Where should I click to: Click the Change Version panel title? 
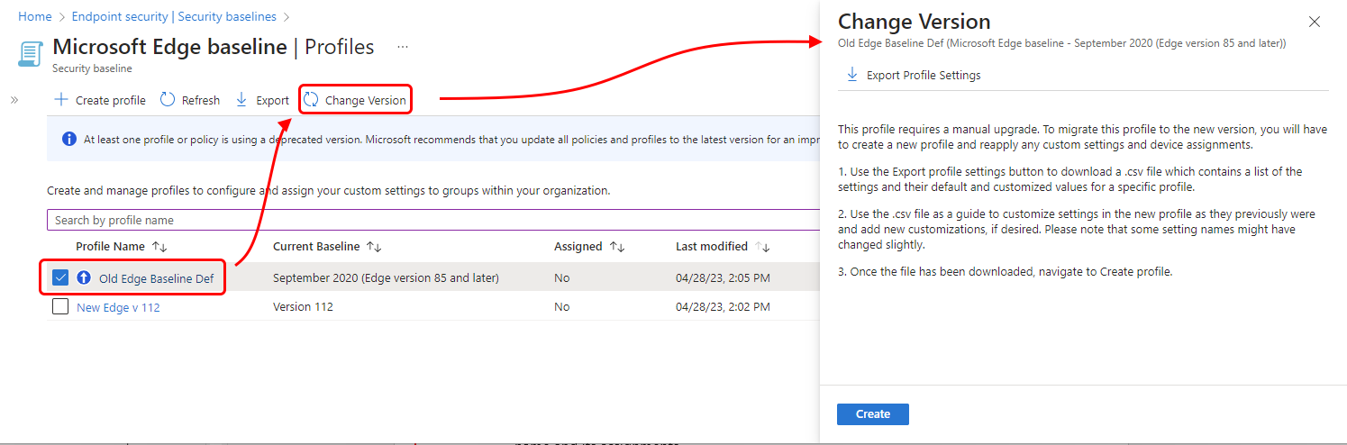click(x=915, y=22)
